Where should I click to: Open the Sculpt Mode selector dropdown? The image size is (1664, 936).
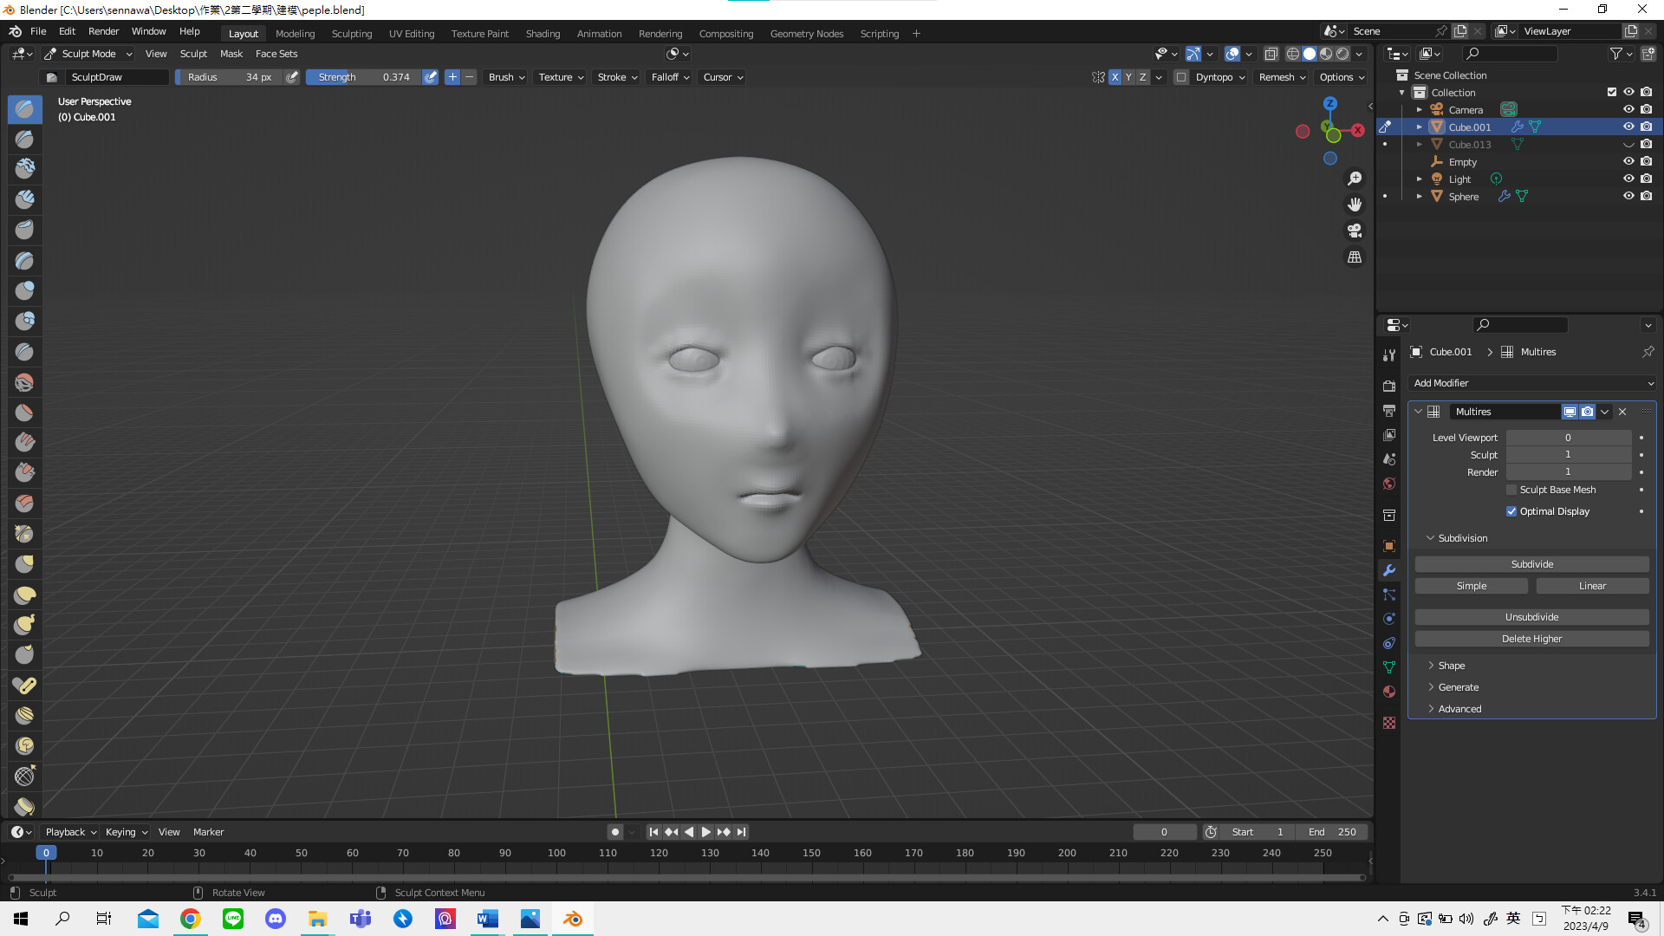pos(88,54)
